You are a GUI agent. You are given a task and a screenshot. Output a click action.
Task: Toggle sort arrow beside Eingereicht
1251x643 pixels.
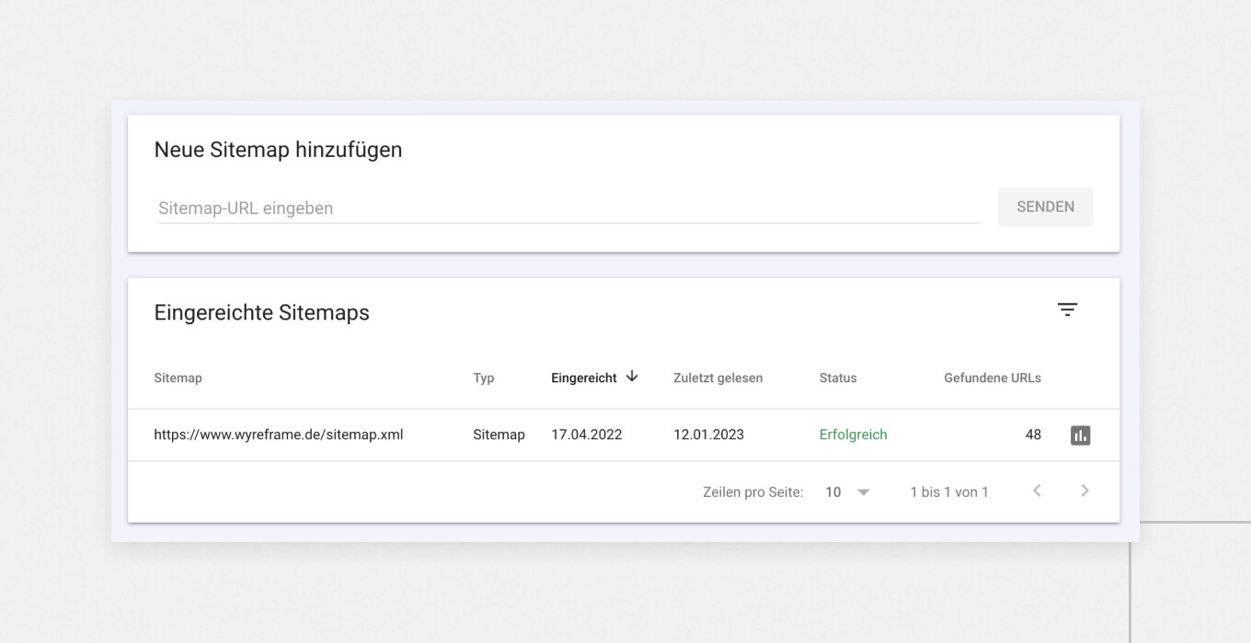pos(632,377)
